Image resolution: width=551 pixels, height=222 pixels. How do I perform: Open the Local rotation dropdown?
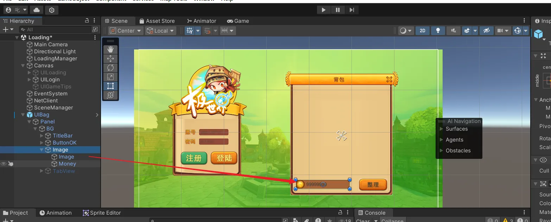pos(161,31)
